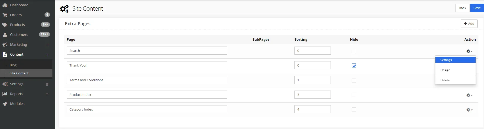Click the Marketing megaphone icon
This screenshot has width=484, height=129.
coord(5,45)
